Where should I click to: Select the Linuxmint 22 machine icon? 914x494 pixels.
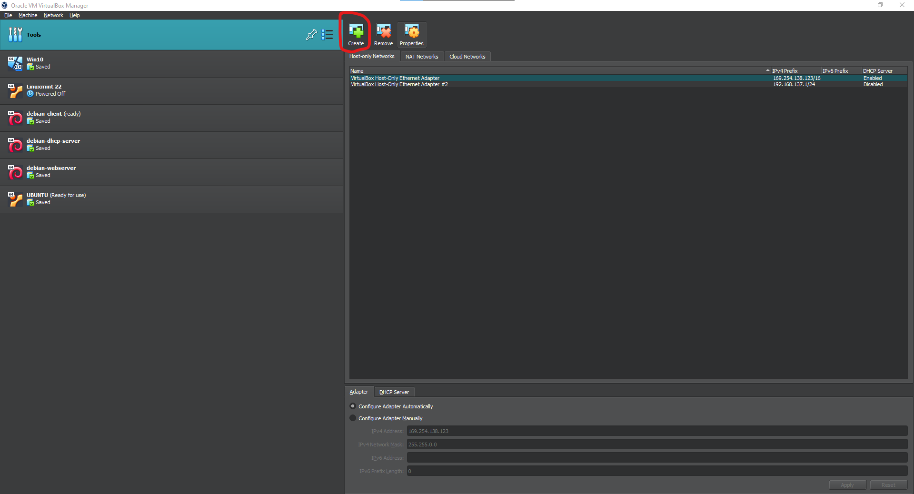[x=15, y=90]
